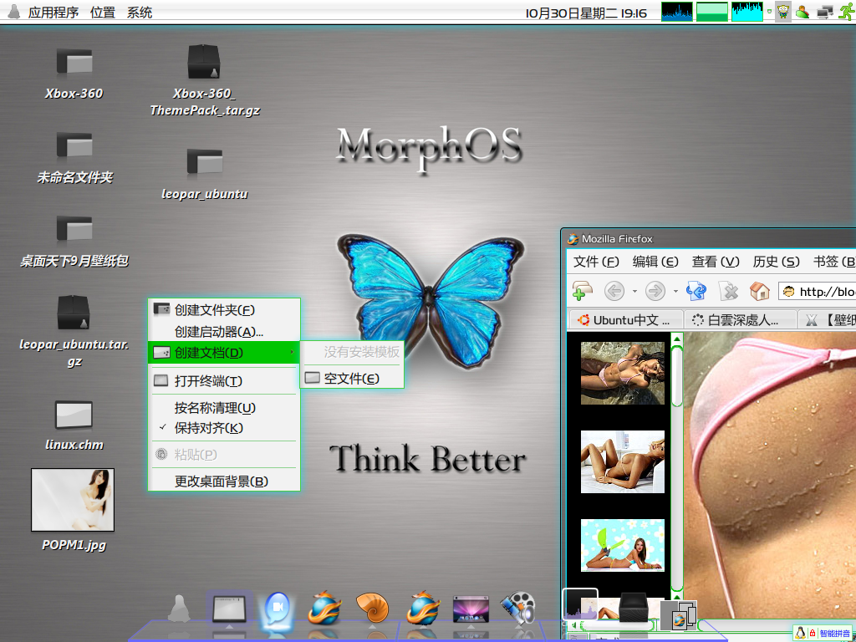Expand the 创建文档(D) submenu
Image resolution: width=856 pixels, height=642 pixels.
point(224,353)
